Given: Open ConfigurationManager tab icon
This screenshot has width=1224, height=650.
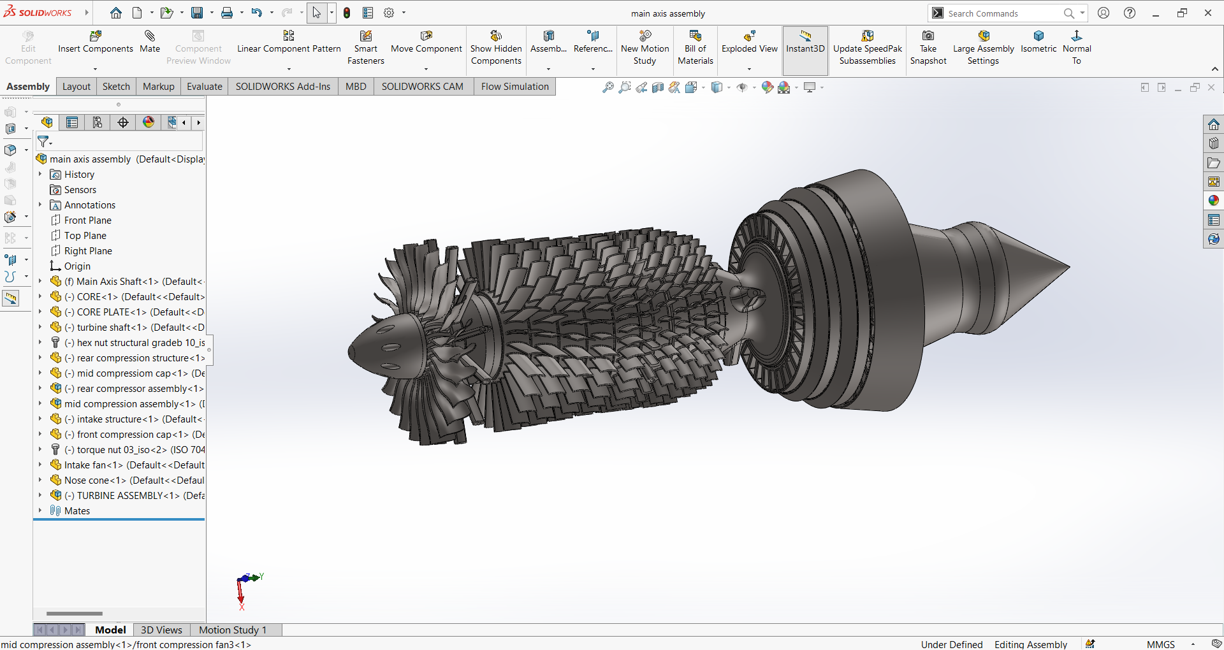Looking at the screenshot, I should coord(98,122).
